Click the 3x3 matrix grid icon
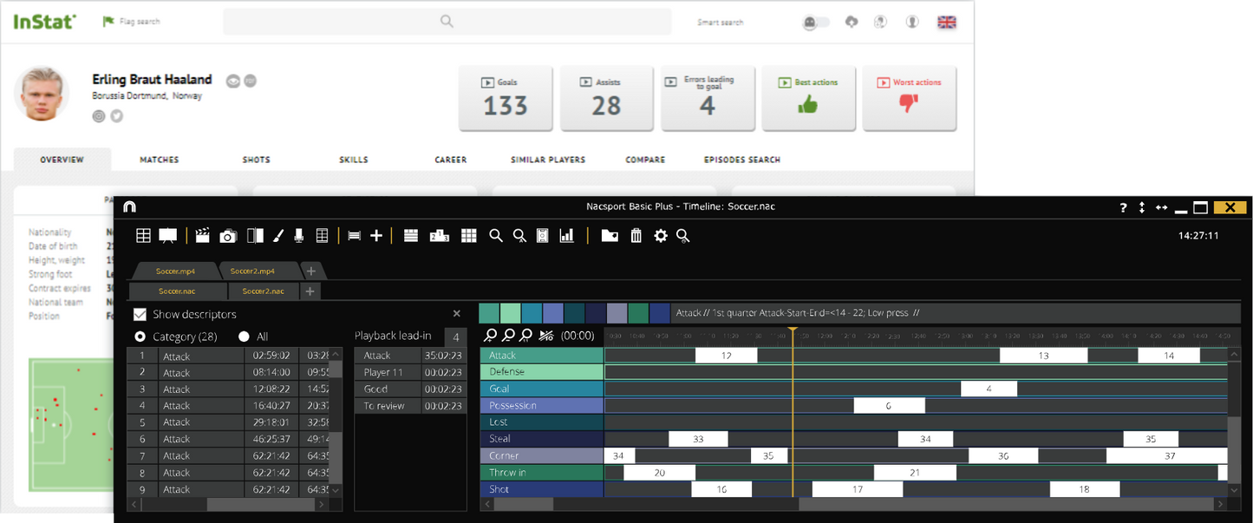Viewport: 1253px width, 523px height. click(x=469, y=236)
